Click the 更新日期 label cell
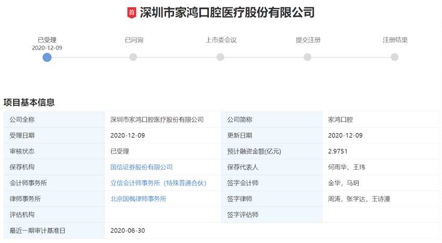This screenshot has height=243, width=442. (x=272, y=136)
